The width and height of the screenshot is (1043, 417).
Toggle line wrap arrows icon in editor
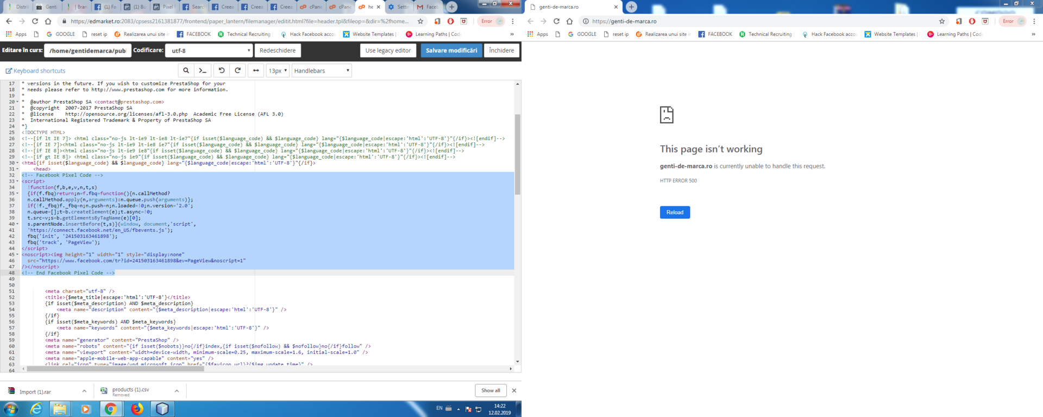[256, 71]
